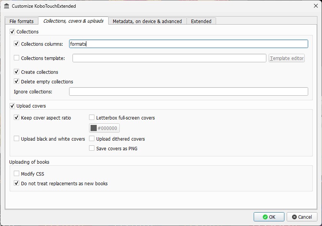Image resolution: width=322 pixels, height=226 pixels.
Task: Toggle the Upload covers checkbox
Action: pyautogui.click(x=12, y=106)
